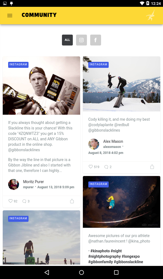Open comments on Alex Mason's post
This screenshot has width=163, height=279.
106,167
